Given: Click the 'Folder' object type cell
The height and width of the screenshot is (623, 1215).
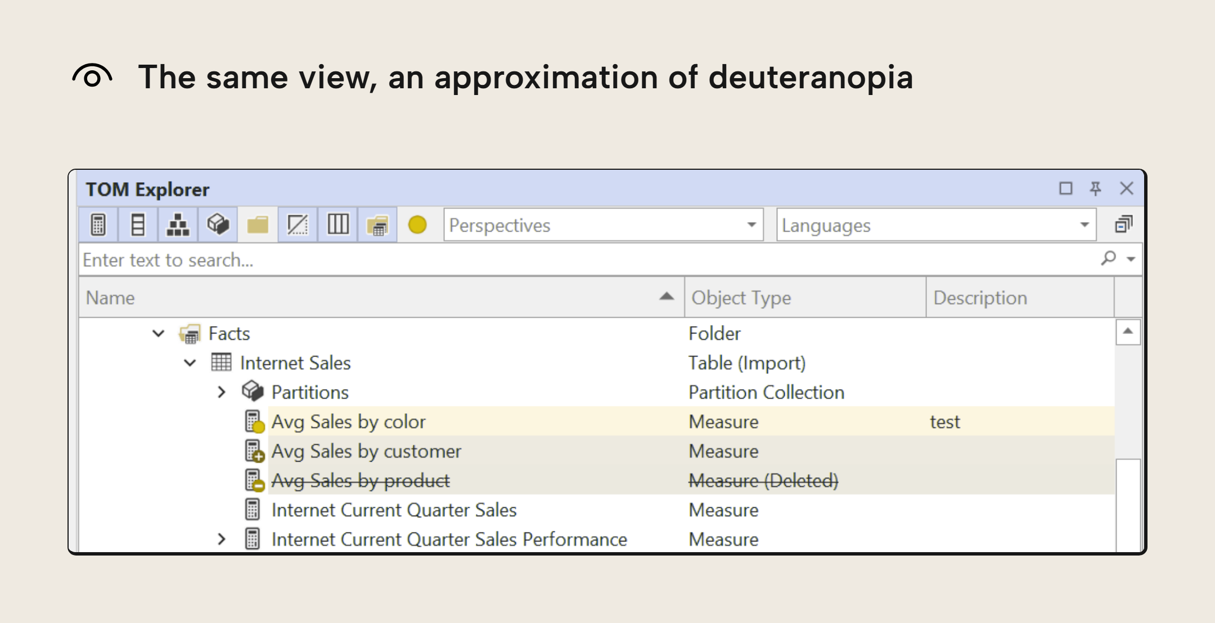Looking at the screenshot, I should tap(714, 333).
